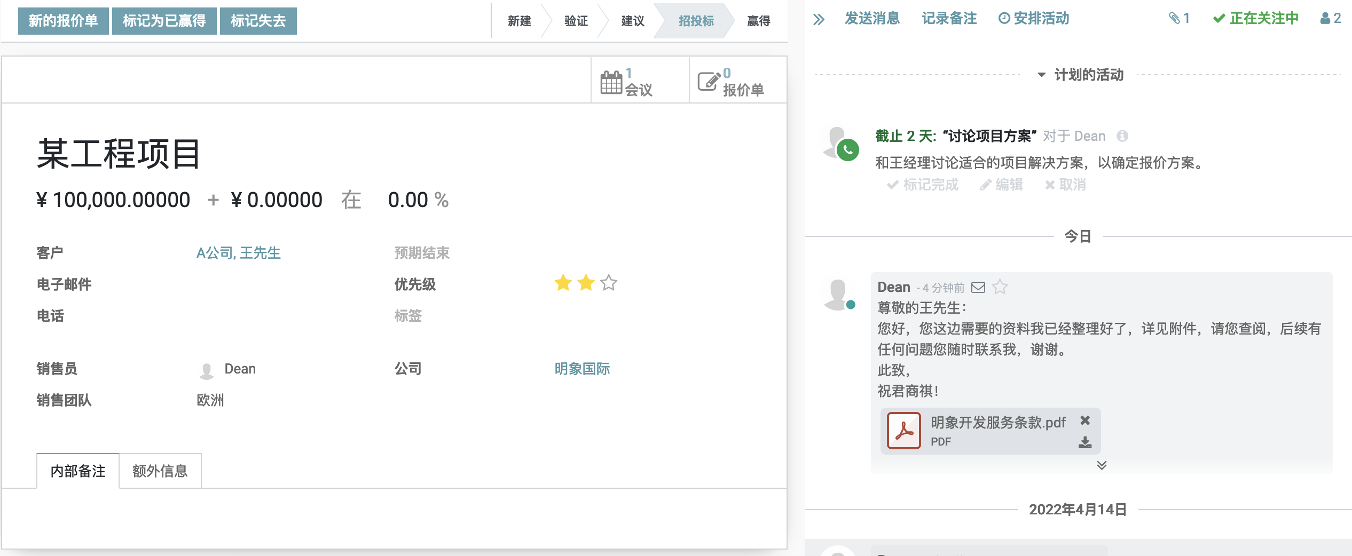Expand Dean's message with double chevron
Image resolution: width=1352 pixels, height=556 pixels.
coord(1102,465)
